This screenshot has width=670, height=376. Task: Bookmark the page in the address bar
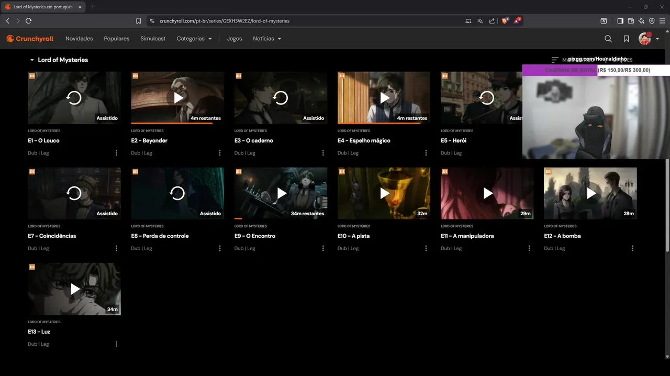pyautogui.click(x=138, y=21)
